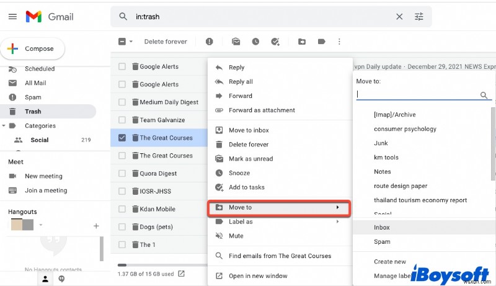Focus the Move to search field
Viewport: 496px width, 286px height.
pyautogui.click(x=418, y=95)
